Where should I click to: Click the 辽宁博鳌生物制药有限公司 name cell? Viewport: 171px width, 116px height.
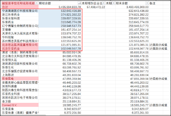[x=20, y=26]
